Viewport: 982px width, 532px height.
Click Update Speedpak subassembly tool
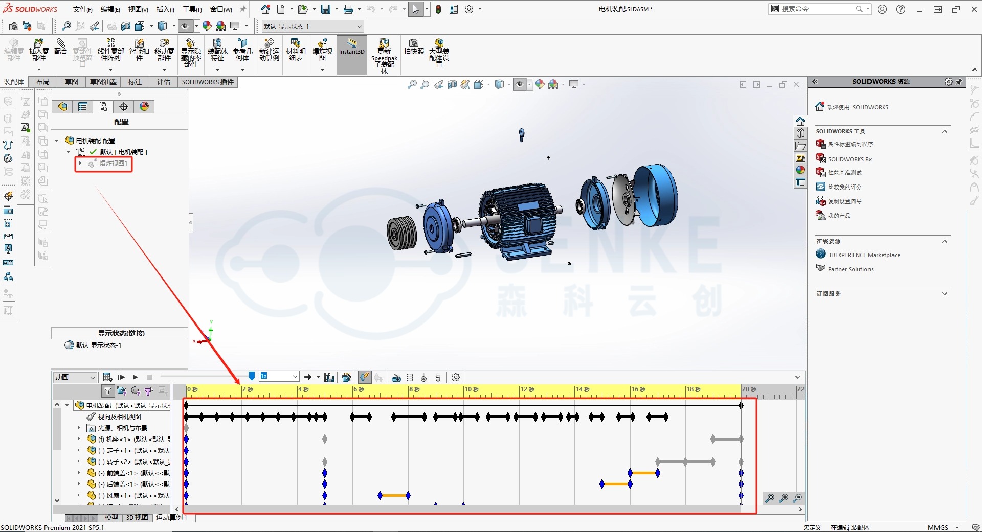click(384, 56)
